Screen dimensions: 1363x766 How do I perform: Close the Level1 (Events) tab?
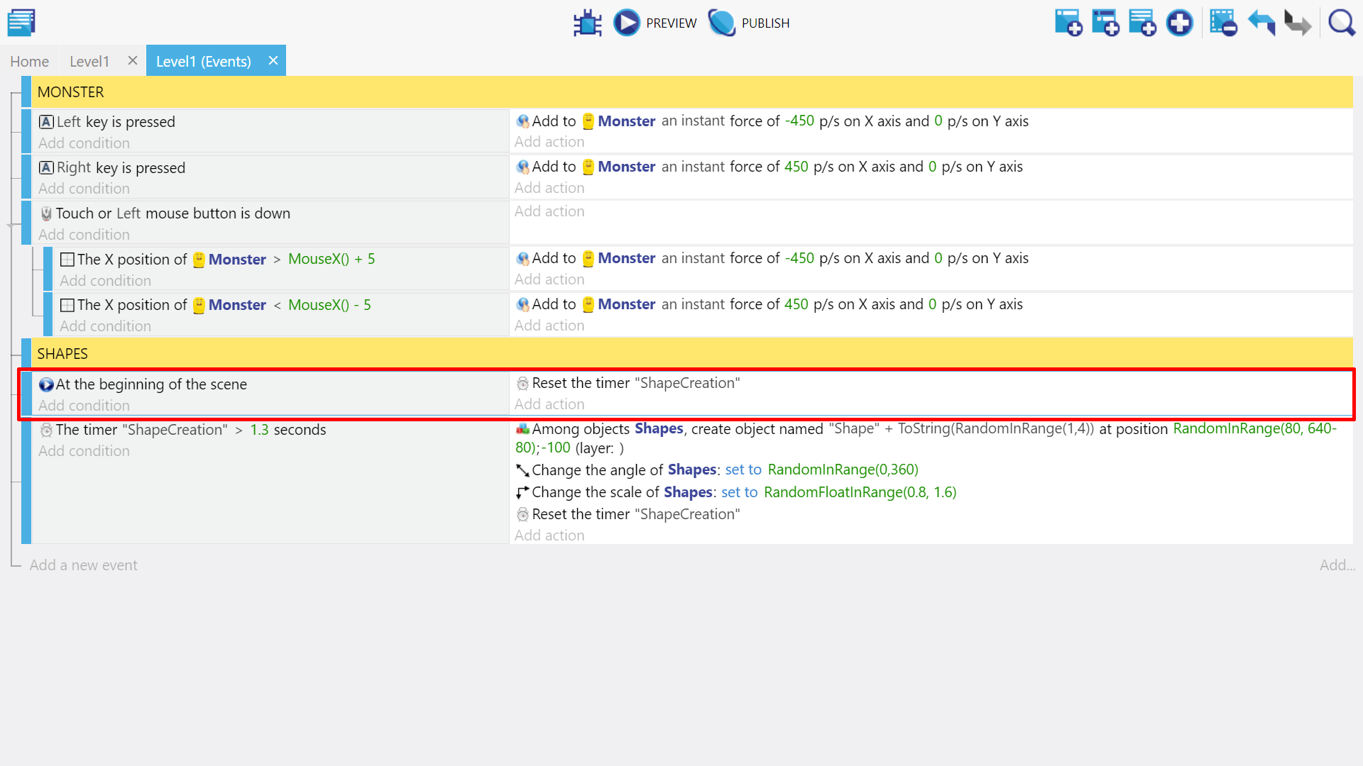point(273,61)
